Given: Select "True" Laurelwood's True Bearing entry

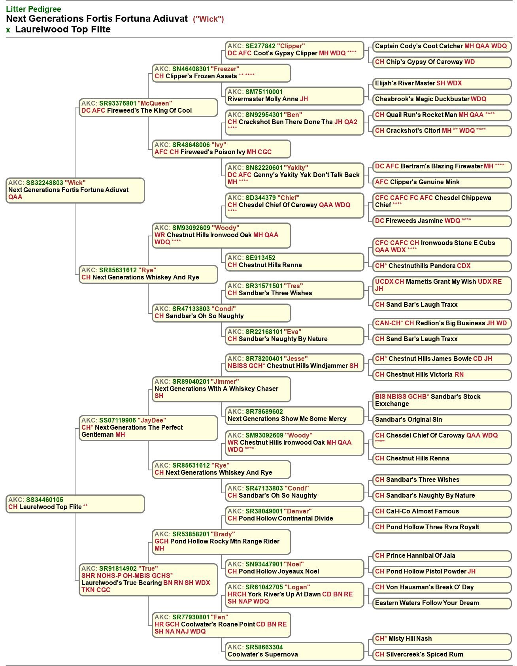Looking at the screenshot, I should (x=148, y=579).
